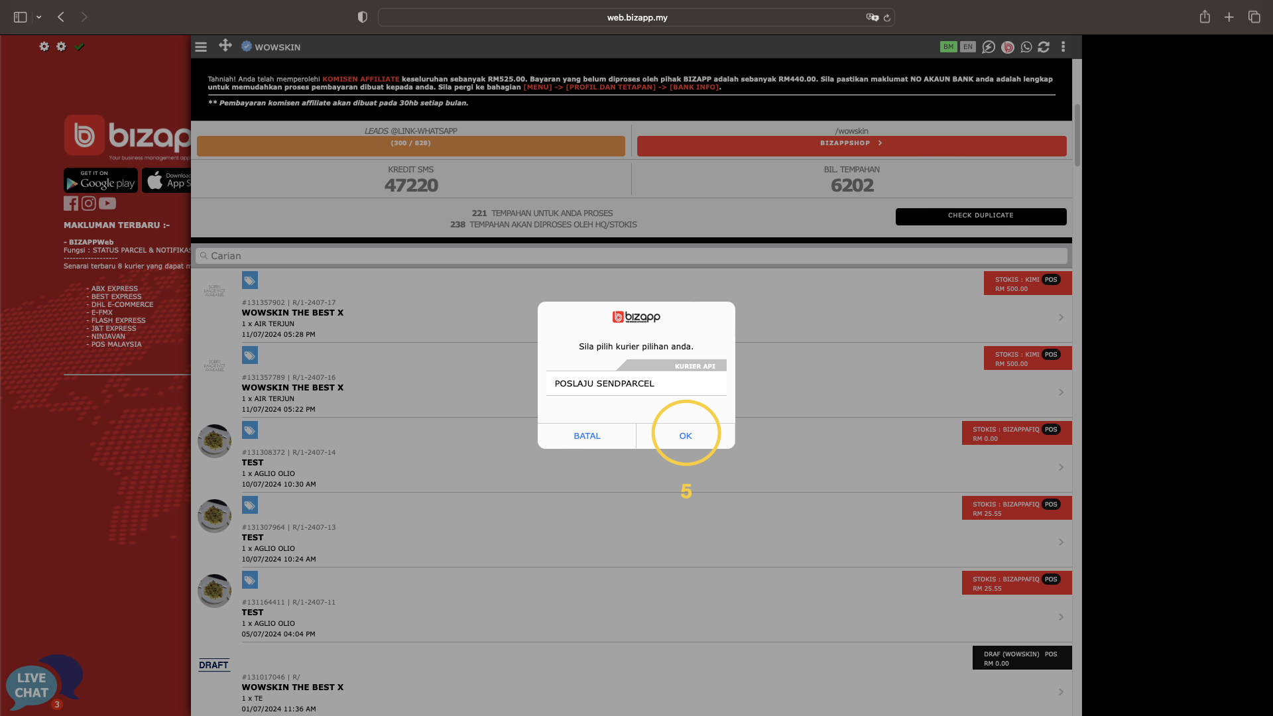Image resolution: width=1273 pixels, height=716 pixels.
Task: Click the refresh sync arrows icon
Action: tap(1044, 47)
